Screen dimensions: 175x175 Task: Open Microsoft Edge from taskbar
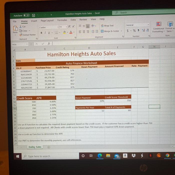tap(100, 155)
